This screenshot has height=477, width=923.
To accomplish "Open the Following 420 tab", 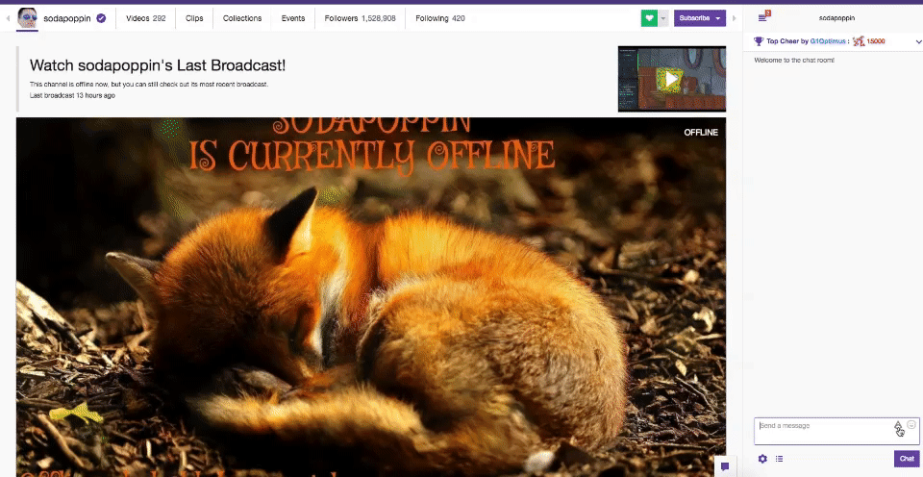I will (440, 18).
